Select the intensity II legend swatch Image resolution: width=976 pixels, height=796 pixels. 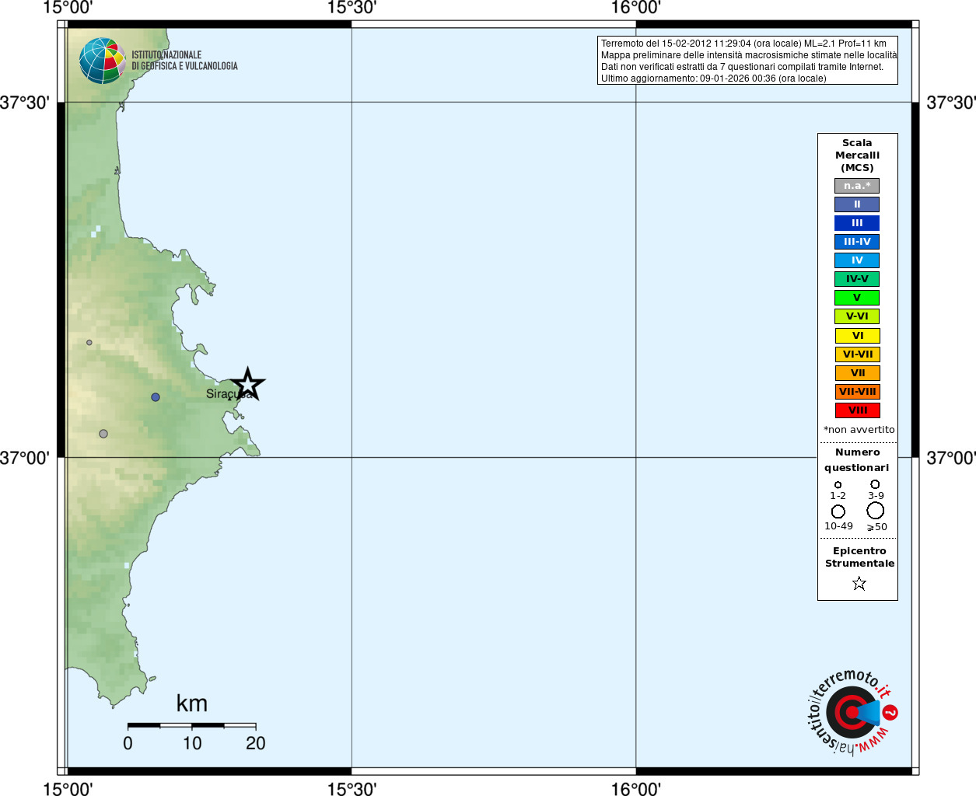pyautogui.click(x=857, y=204)
